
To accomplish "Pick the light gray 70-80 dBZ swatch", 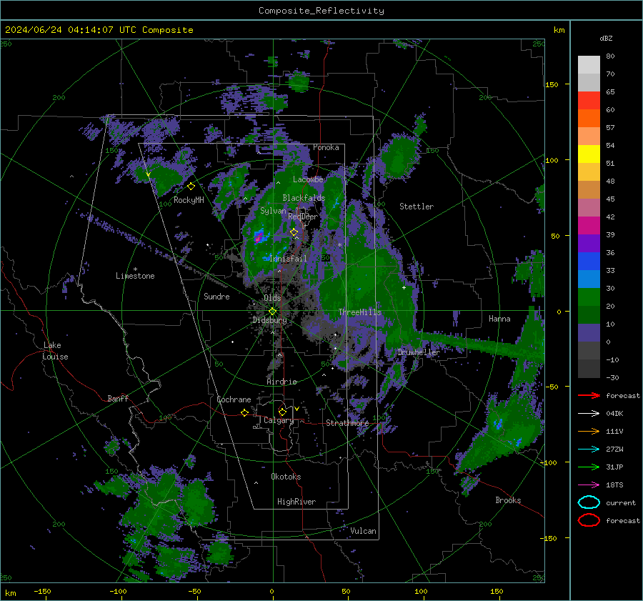I will point(589,65).
